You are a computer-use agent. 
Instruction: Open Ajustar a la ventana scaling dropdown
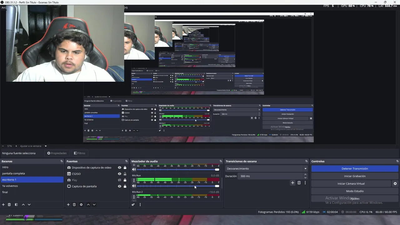tap(33, 146)
